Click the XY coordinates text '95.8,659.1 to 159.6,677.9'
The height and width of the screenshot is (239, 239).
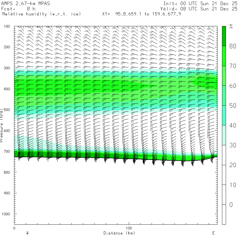click(148, 14)
